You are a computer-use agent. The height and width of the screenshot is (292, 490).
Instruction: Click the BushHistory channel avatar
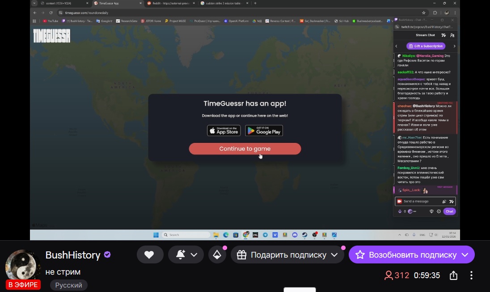click(22, 265)
